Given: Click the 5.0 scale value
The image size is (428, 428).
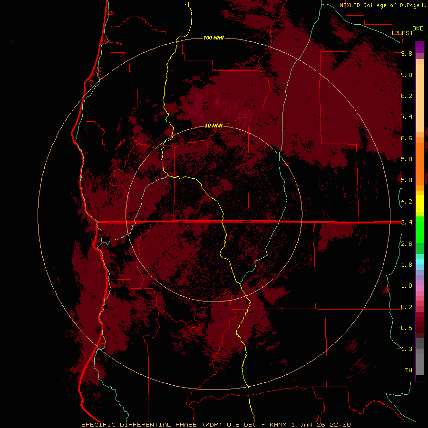Looking at the screenshot, I should (407, 180).
